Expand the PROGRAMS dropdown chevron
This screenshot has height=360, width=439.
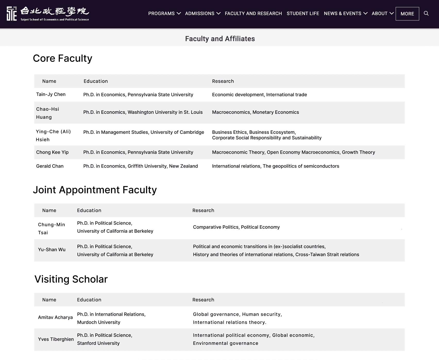click(x=179, y=13)
